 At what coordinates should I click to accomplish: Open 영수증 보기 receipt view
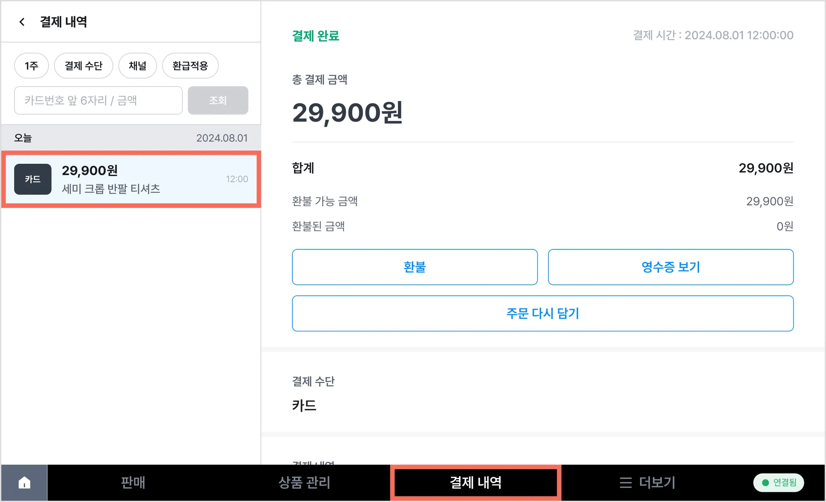point(670,267)
